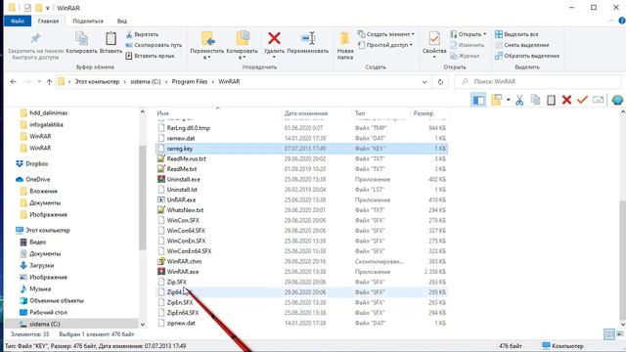Click the scissors cut toolbar icon
The height and width of the screenshot is (352, 626).
(519, 100)
